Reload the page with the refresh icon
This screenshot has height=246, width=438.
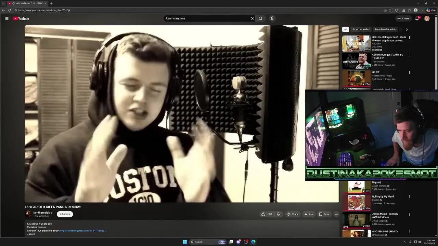click(10, 10)
